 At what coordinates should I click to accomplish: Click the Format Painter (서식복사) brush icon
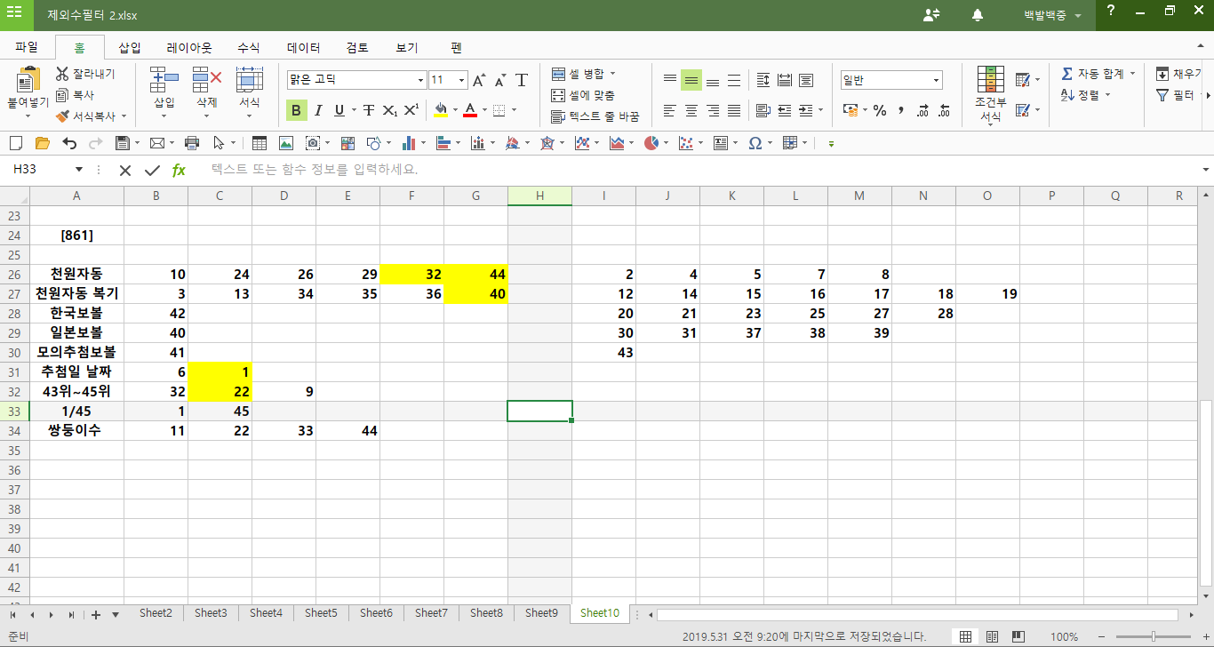click(62, 116)
